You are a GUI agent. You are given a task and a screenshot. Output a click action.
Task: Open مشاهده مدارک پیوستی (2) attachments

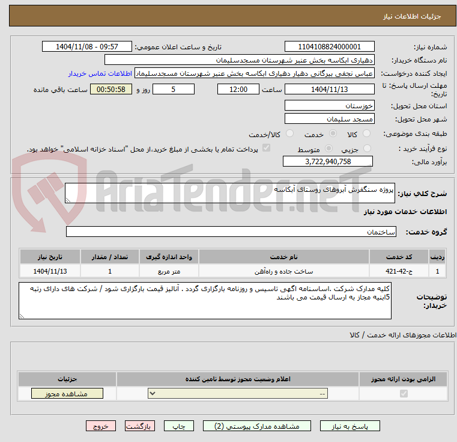tap(257, 426)
